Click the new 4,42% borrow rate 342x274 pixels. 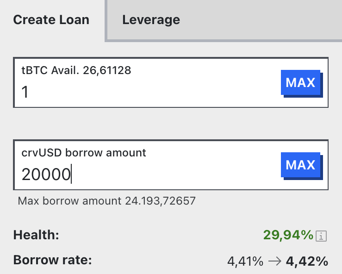tap(307, 262)
